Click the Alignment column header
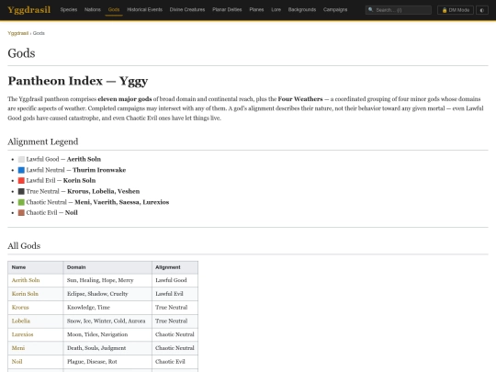Viewport: 496px width, 372px height. coord(175,267)
